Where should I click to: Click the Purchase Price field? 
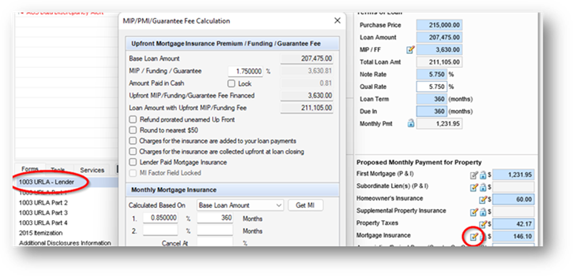point(439,25)
